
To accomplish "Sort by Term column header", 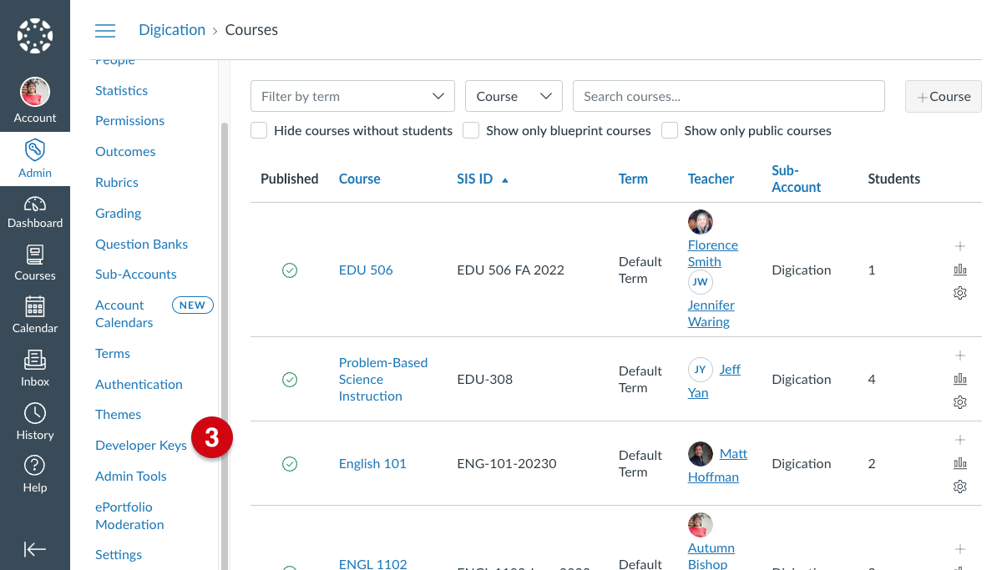I will 633,179.
